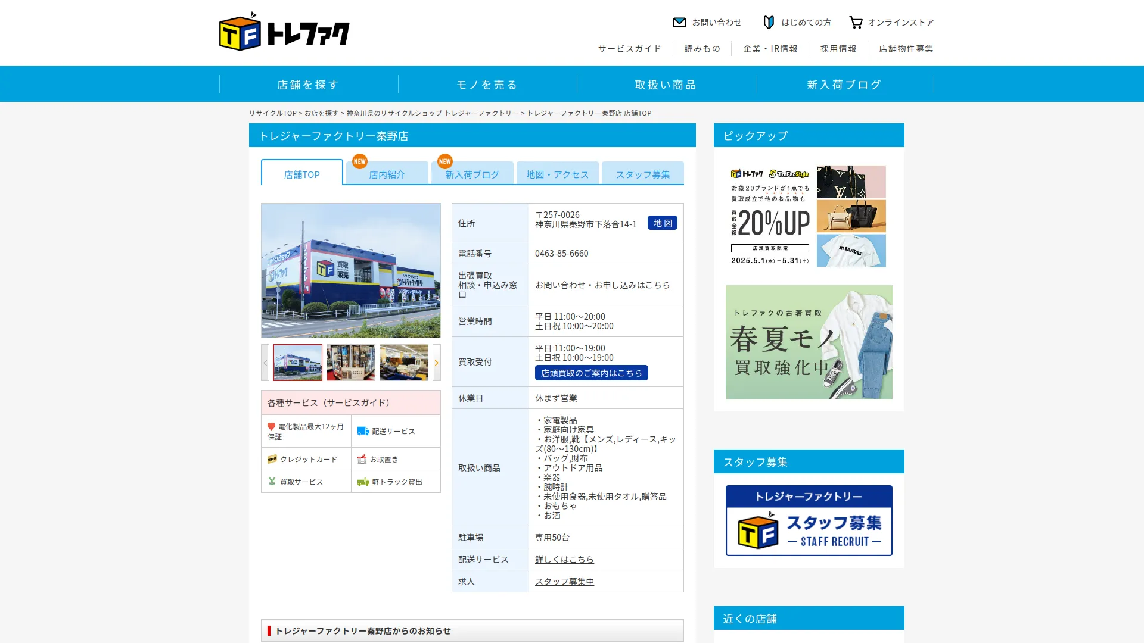Click the 専用50台 parking cell

point(606,537)
